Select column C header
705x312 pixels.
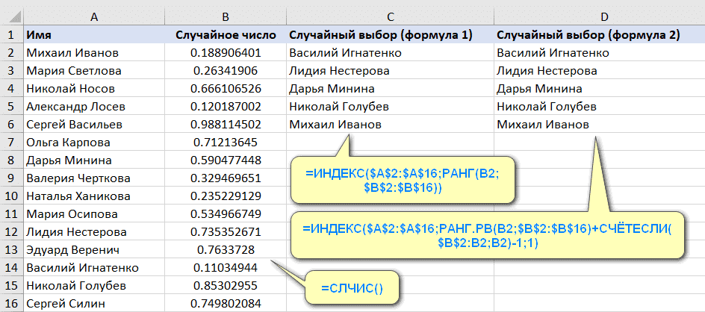click(x=388, y=15)
